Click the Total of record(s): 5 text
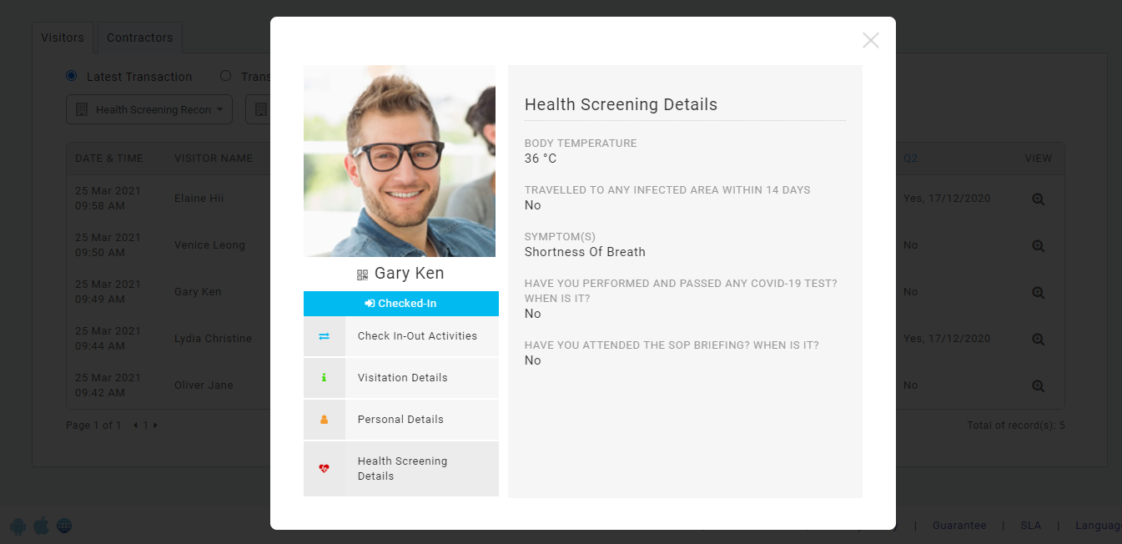 point(1016,426)
